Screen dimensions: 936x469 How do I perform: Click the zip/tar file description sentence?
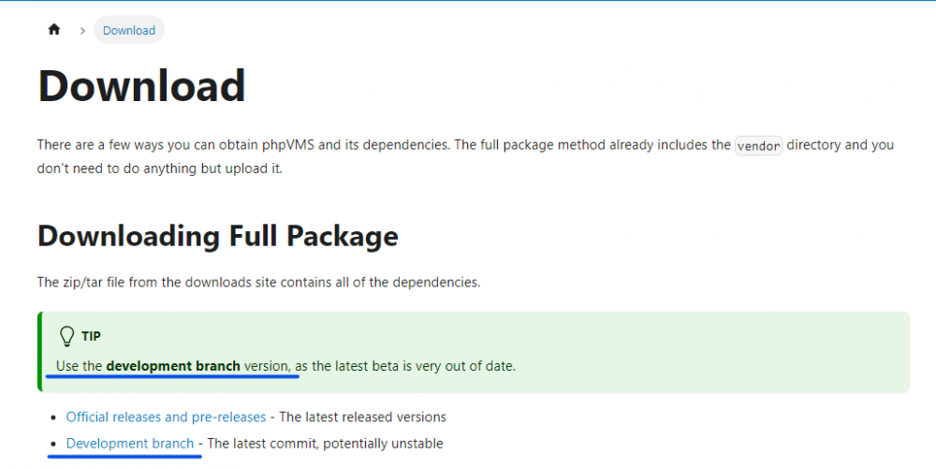coord(258,282)
